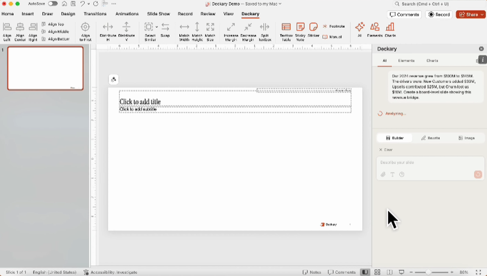Open the Comments button at top right

pyautogui.click(x=404, y=14)
